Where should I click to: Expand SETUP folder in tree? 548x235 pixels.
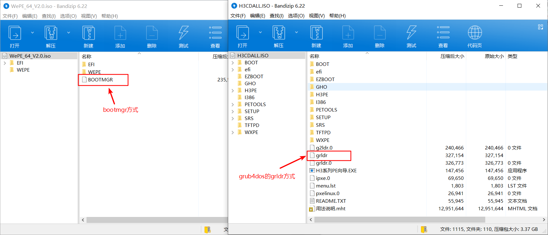233,111
